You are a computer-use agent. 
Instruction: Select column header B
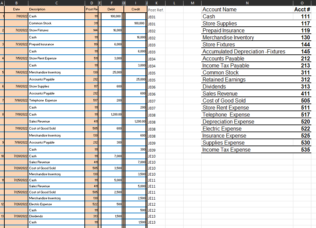point(16,3)
